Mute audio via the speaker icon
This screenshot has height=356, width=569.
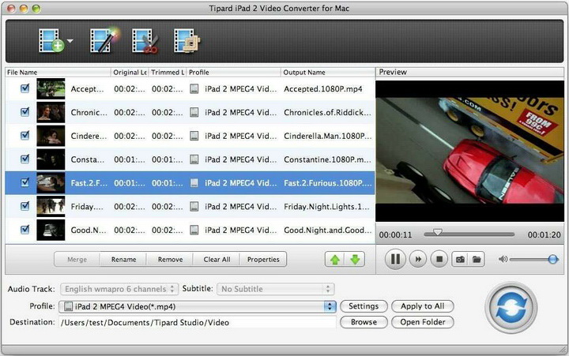tap(503, 259)
